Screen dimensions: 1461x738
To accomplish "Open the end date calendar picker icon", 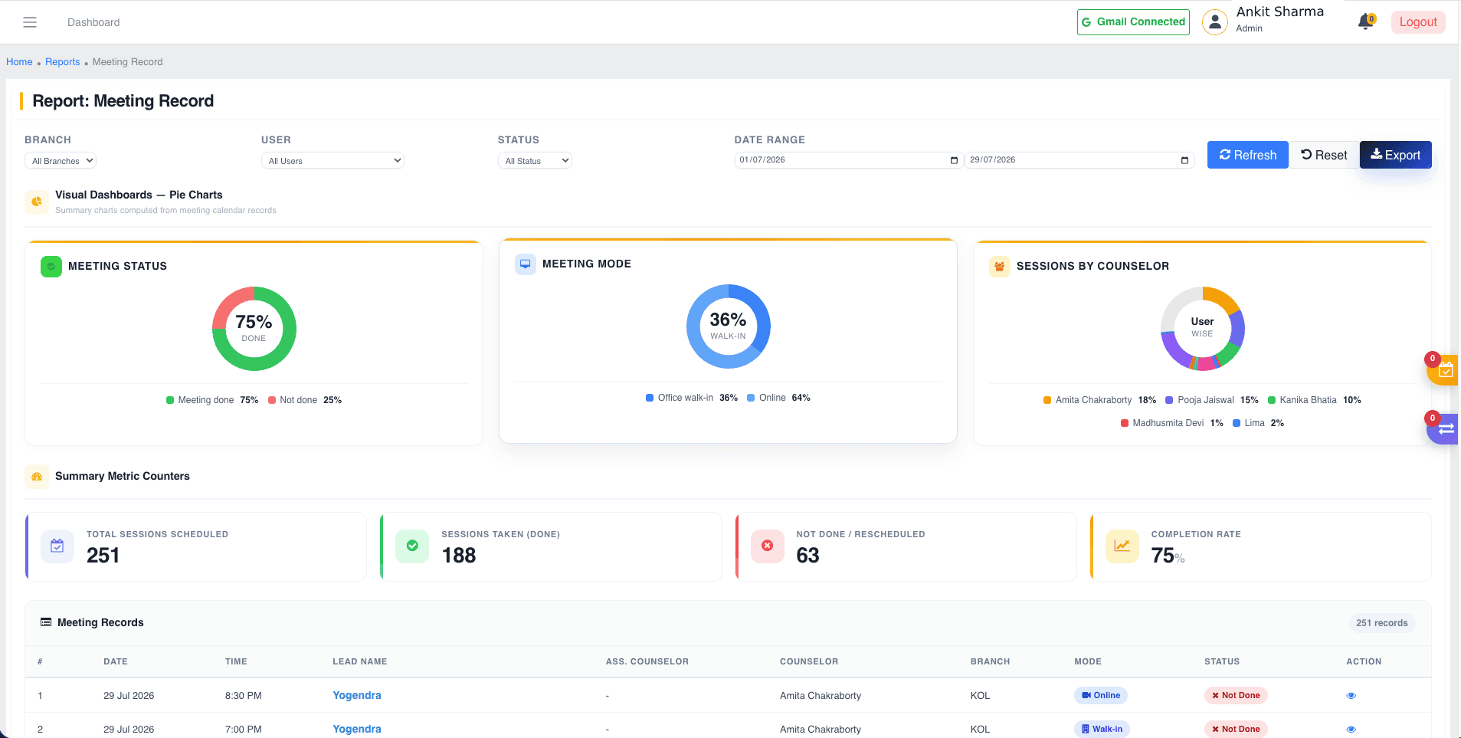I will pos(1184,160).
